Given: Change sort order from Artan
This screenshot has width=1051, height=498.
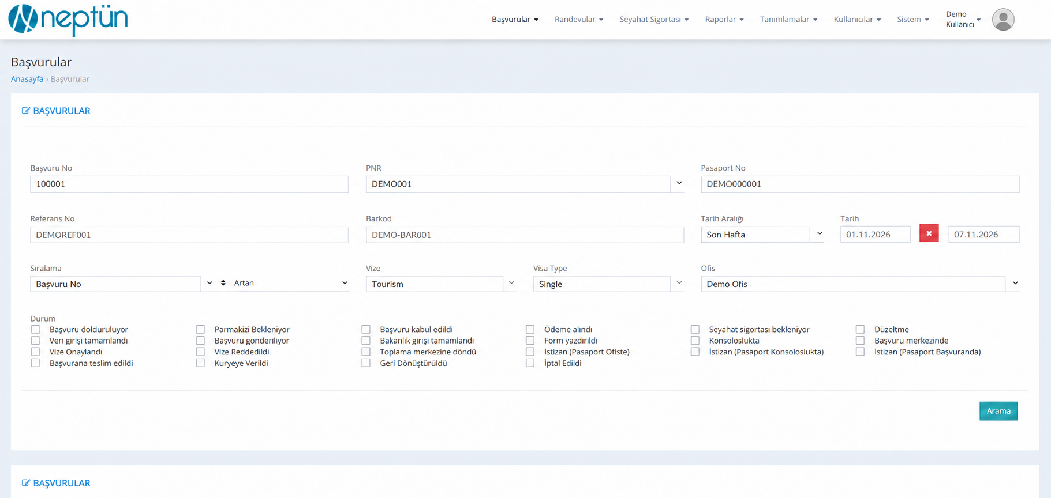Looking at the screenshot, I should point(291,283).
